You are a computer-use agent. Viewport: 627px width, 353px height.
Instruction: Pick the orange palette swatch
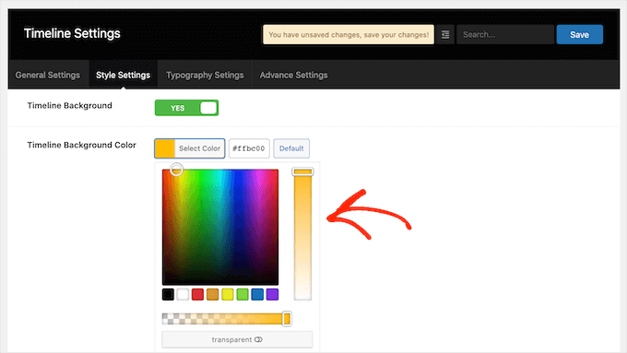pos(213,295)
